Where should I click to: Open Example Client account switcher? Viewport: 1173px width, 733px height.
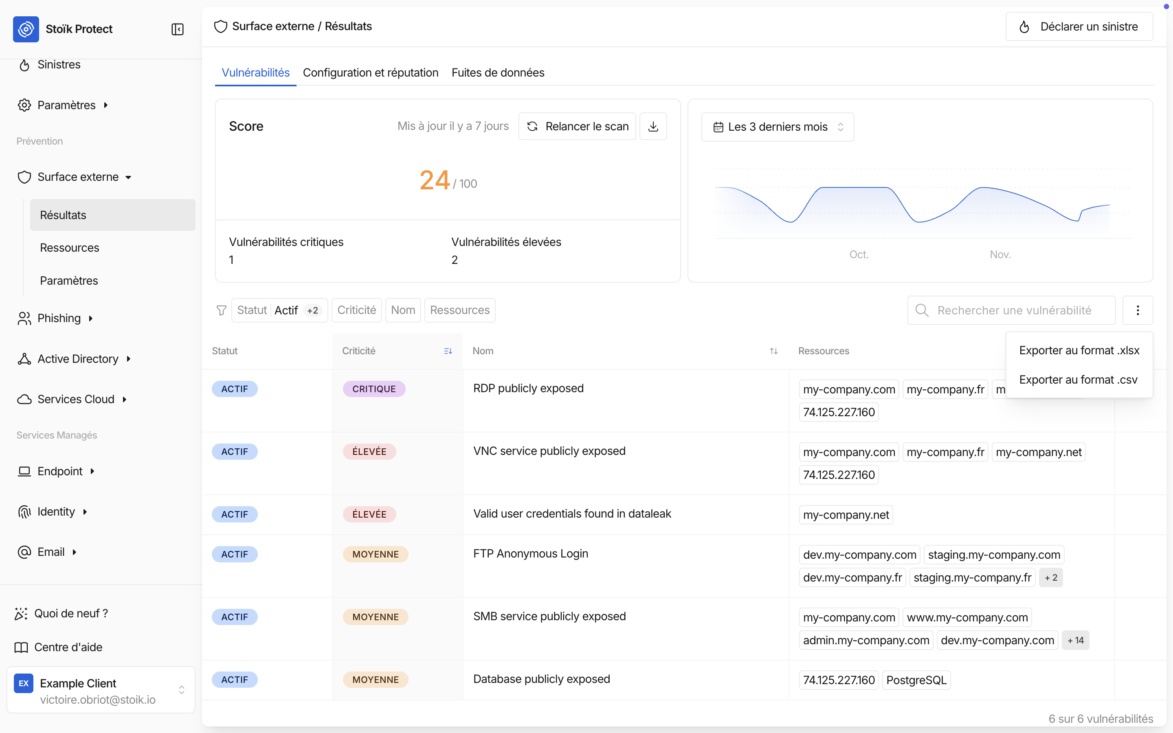(x=101, y=690)
